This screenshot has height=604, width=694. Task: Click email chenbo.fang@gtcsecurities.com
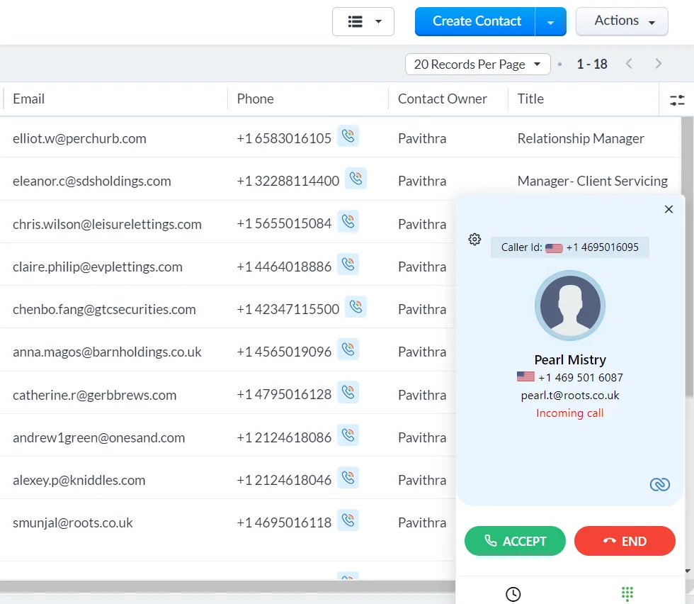coord(104,309)
